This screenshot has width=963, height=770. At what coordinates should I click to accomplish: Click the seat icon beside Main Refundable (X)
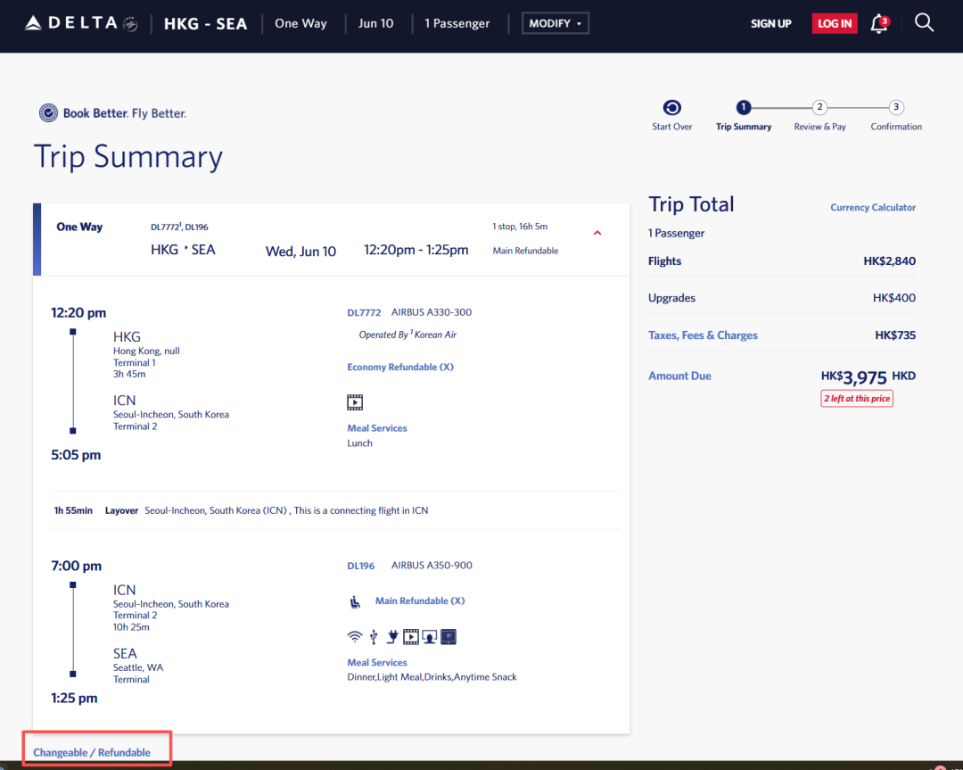pyautogui.click(x=356, y=602)
